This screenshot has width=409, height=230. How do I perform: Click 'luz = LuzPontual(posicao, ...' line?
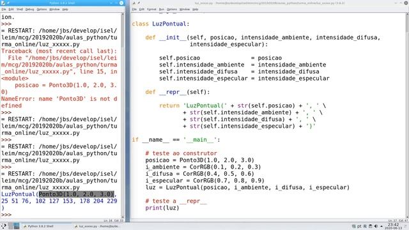point(247,187)
